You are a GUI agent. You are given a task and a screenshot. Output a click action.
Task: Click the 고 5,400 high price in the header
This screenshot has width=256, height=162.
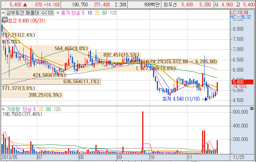tap(245, 5)
